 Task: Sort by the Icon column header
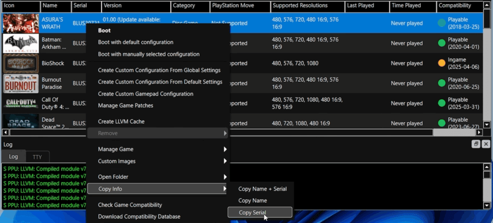[x=21, y=6]
